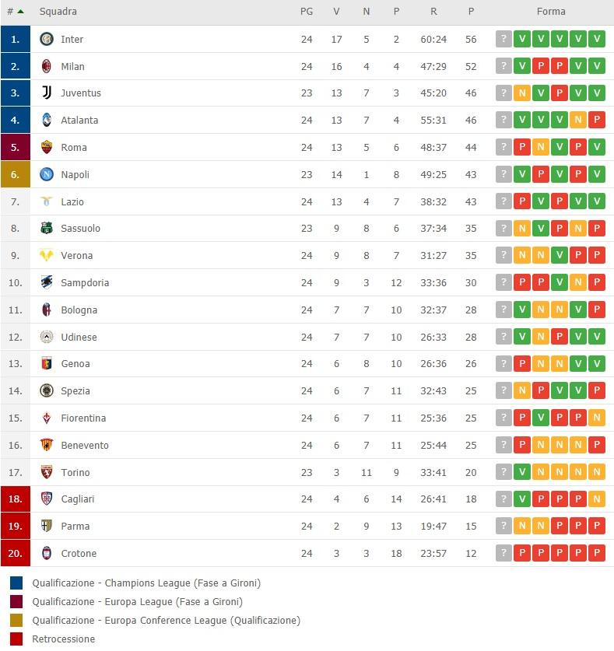Click the Verona crest icon
This screenshot has width=614, height=651.
coord(47,255)
